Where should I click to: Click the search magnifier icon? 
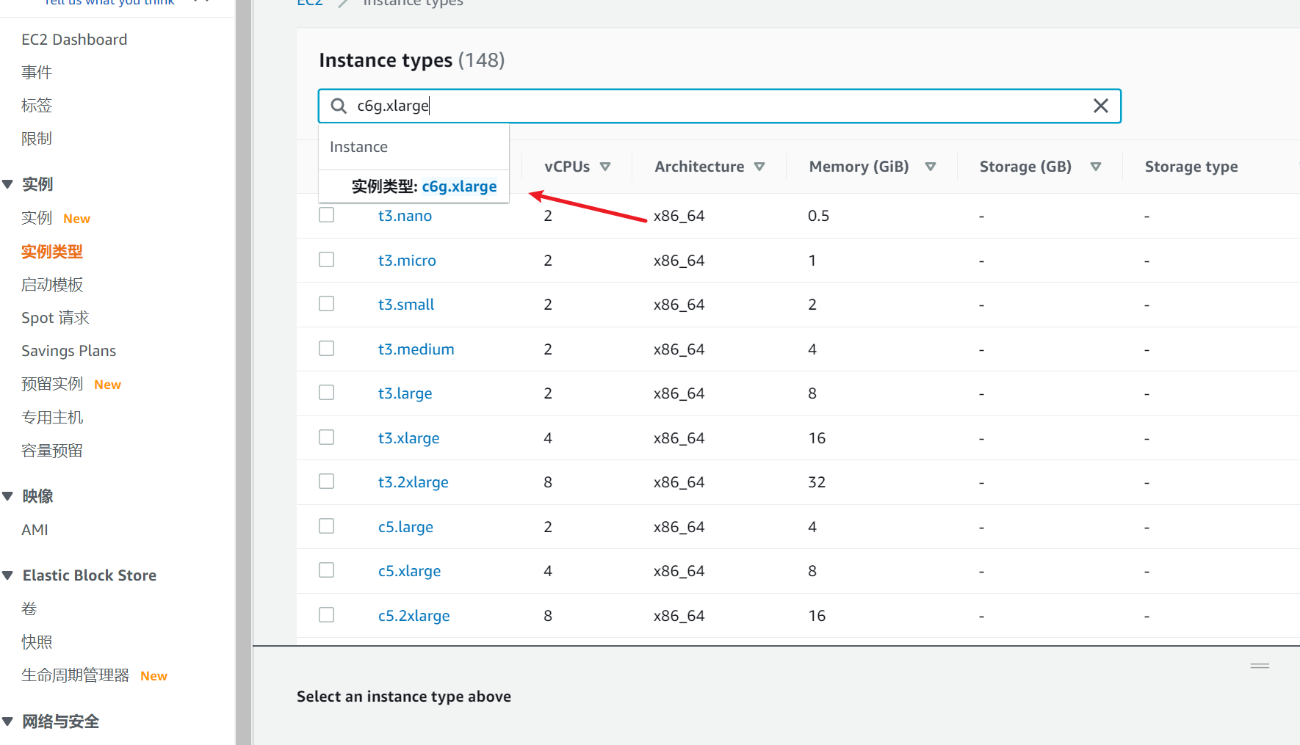339,106
